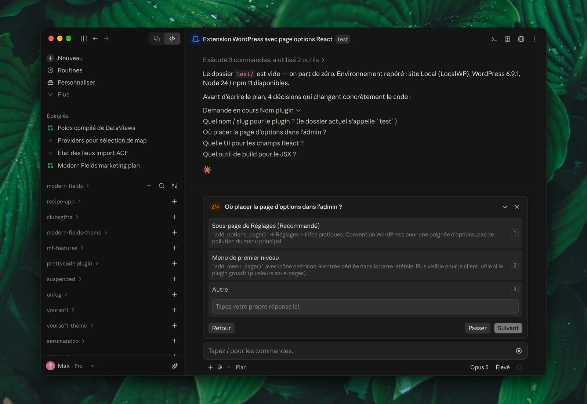Switch to code mode icon
The width and height of the screenshot is (587, 404).
(172, 38)
